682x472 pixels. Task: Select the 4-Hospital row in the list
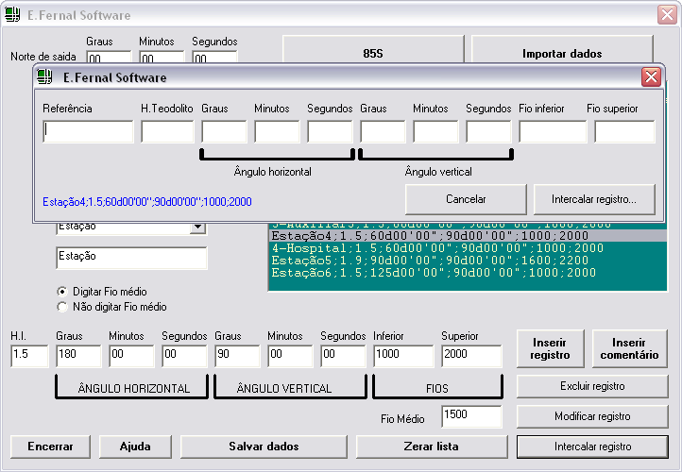[x=435, y=248]
